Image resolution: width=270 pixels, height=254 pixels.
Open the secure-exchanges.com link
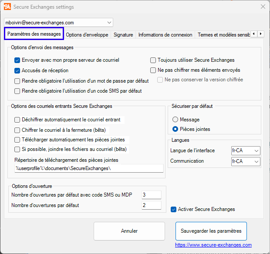213,245
